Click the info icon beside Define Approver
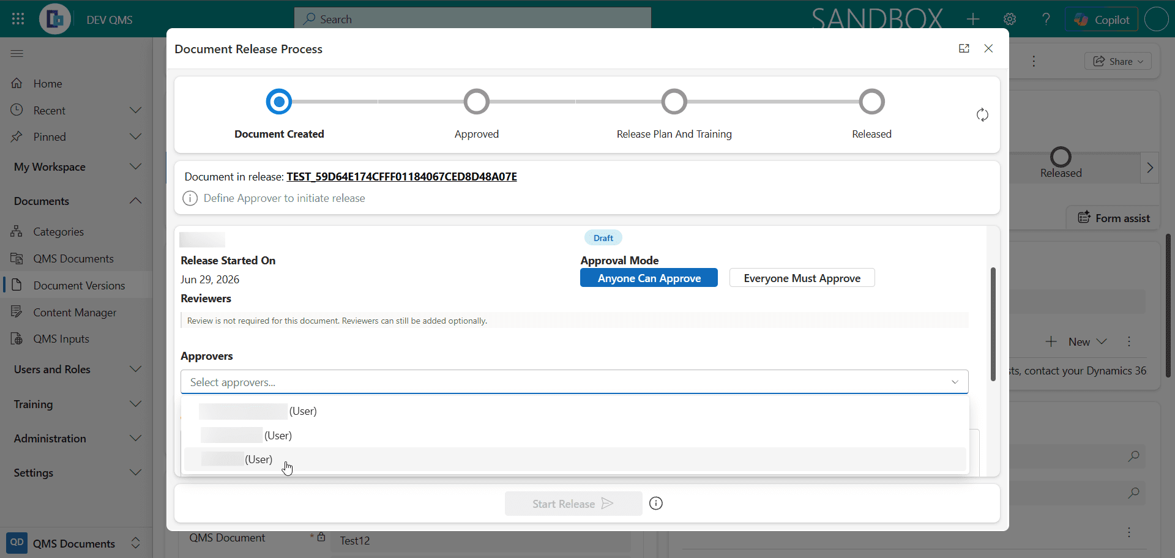The width and height of the screenshot is (1175, 558). click(190, 198)
